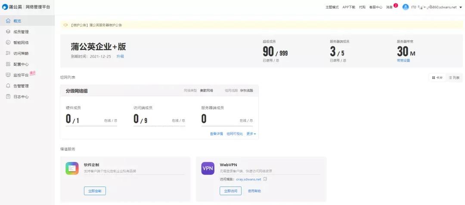Click the 概览 home icon in sidebar
The width and height of the screenshot is (465, 205).
tap(8, 21)
